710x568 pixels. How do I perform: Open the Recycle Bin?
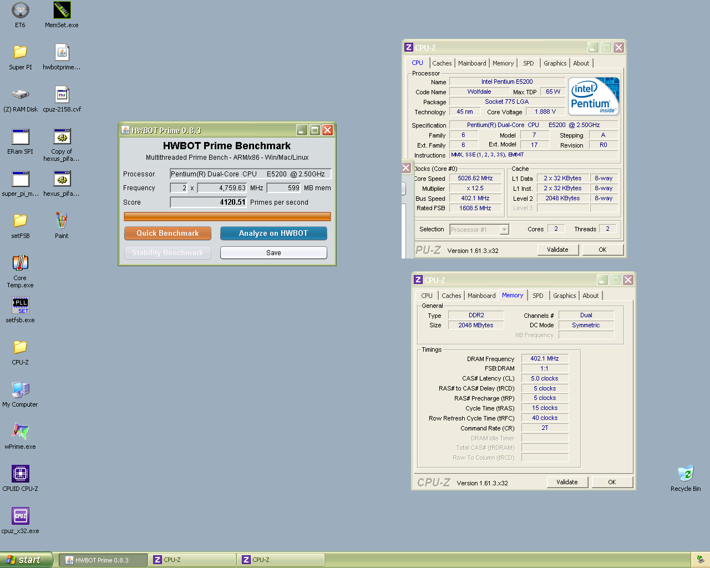click(x=686, y=474)
